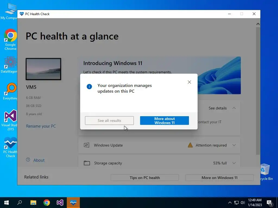Click the taskbar clock and date
Image resolution: width=278 pixels, height=208 pixels.
(x=255, y=203)
